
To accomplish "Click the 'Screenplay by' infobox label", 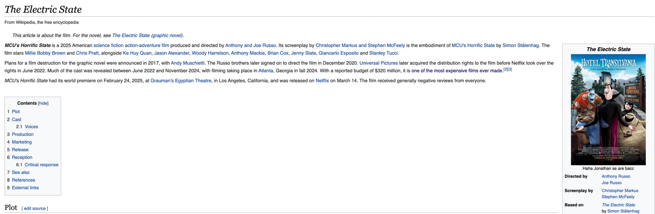I will [579, 190].
